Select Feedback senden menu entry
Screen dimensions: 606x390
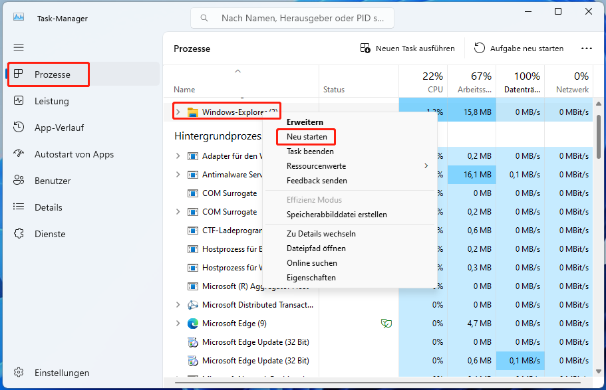(x=350, y=181)
